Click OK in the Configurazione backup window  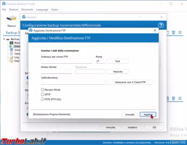click(x=154, y=127)
